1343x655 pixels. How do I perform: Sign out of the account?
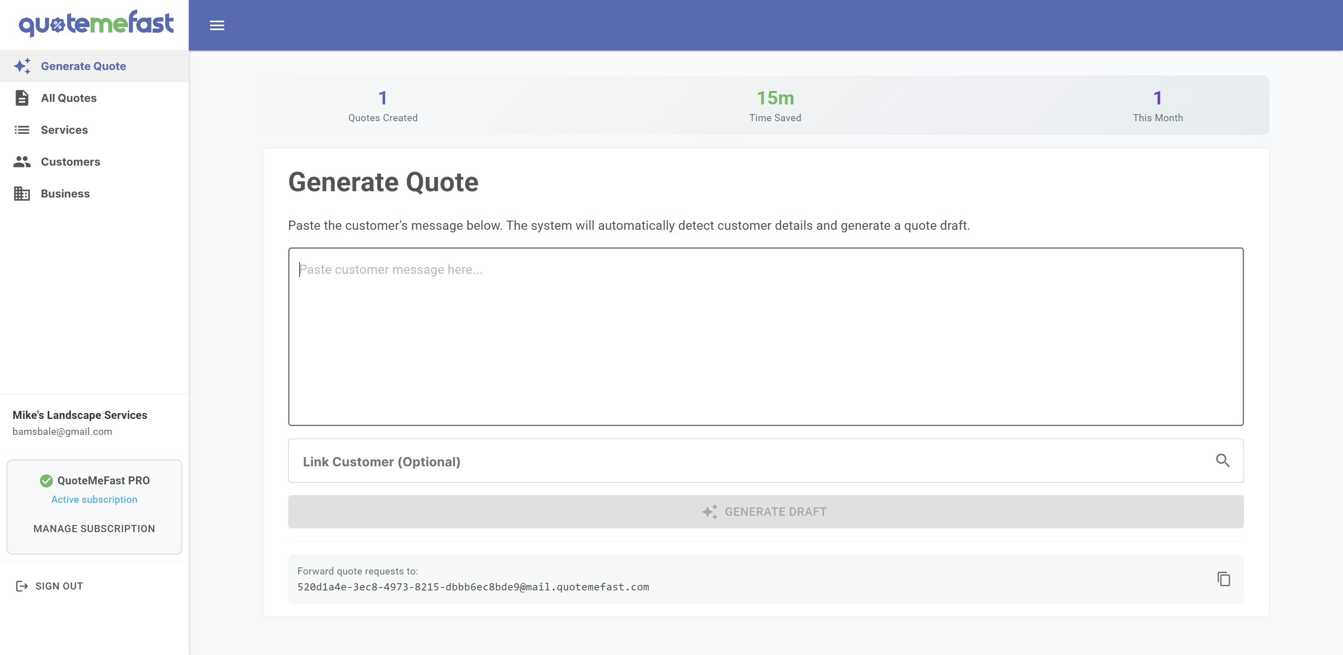pyautogui.click(x=50, y=586)
